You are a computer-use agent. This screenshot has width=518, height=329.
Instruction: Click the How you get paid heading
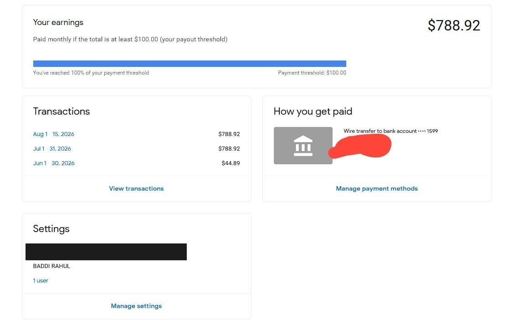313,111
